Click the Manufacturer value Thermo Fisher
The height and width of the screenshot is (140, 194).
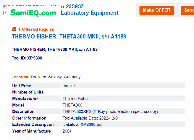(76, 99)
